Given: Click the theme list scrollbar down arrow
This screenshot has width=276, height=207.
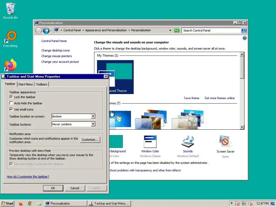Looking at the screenshot, I should coord(242,127).
